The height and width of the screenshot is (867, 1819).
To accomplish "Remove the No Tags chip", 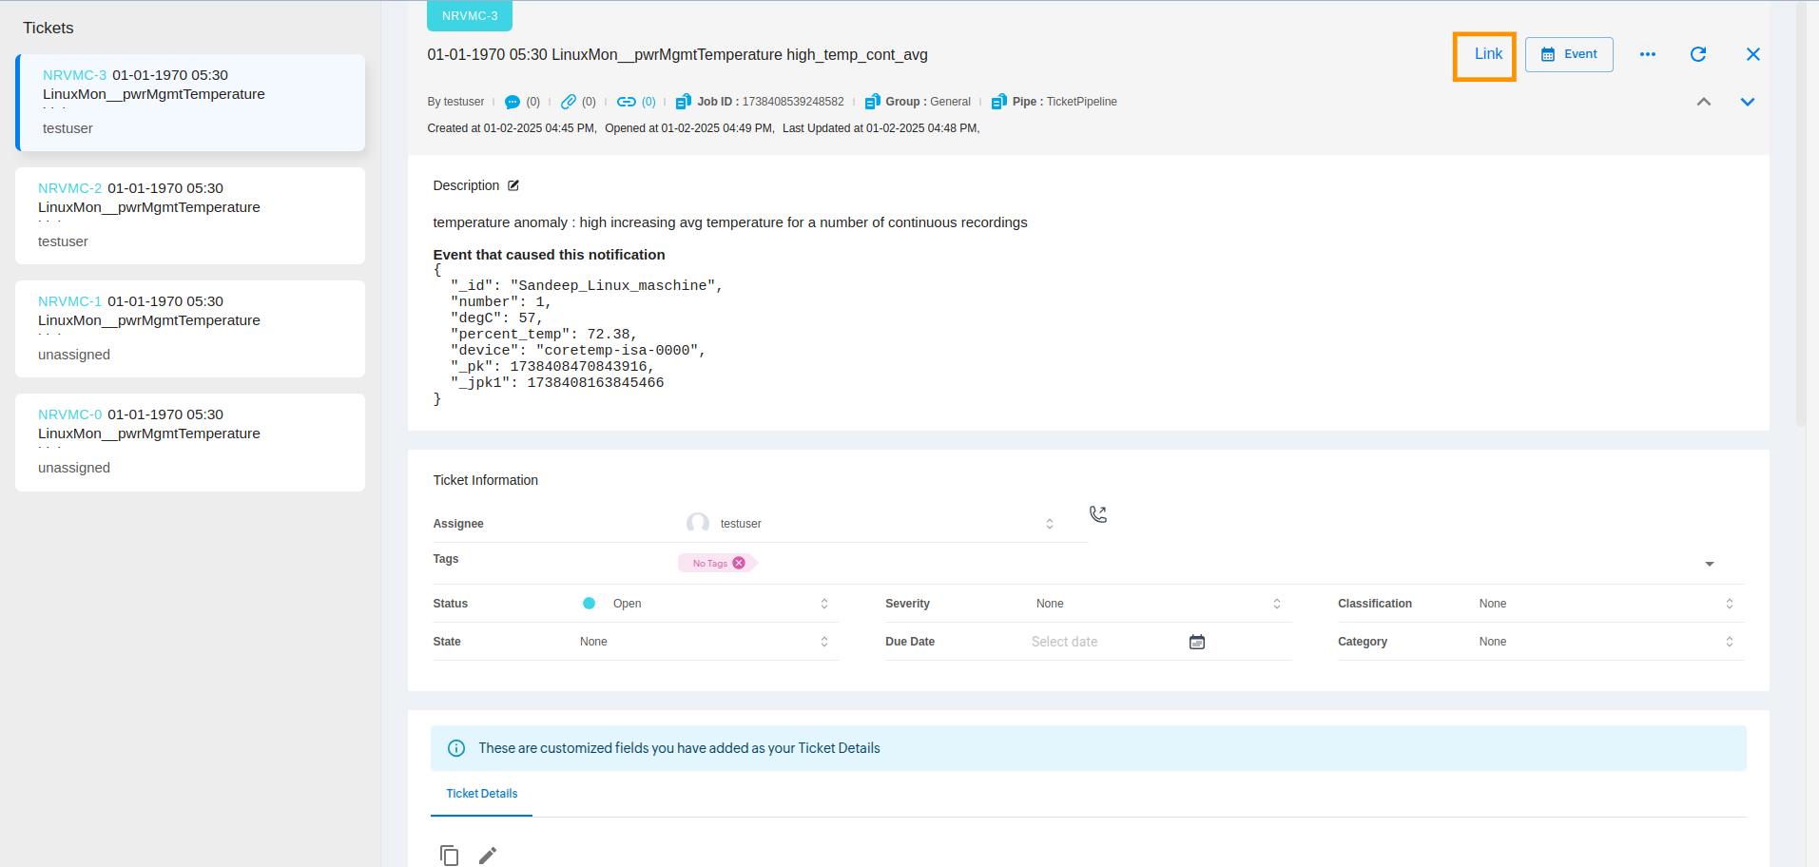I will pyautogui.click(x=739, y=563).
